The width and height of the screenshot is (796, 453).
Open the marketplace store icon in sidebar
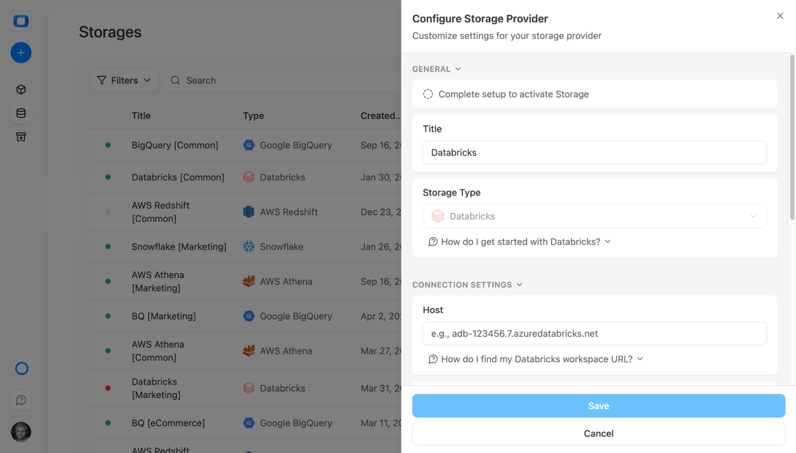tap(21, 137)
